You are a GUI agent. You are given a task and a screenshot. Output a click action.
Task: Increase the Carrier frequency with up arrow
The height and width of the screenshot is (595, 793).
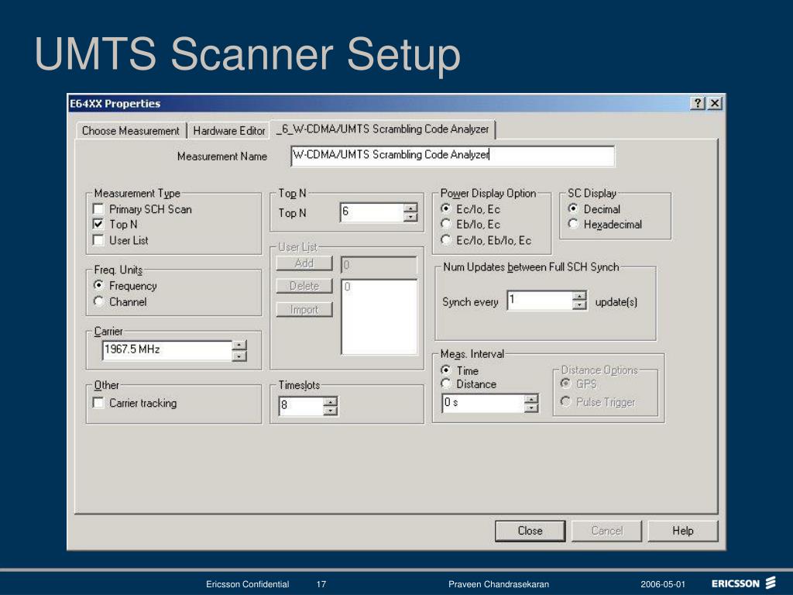tap(239, 346)
